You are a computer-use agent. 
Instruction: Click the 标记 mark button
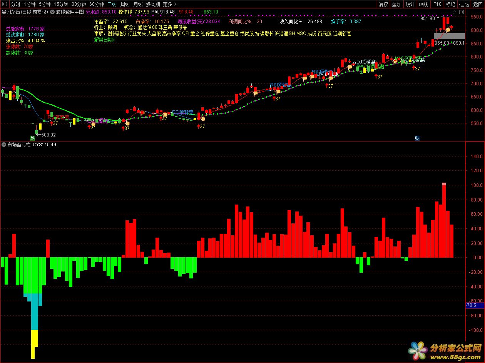tap(450, 4)
